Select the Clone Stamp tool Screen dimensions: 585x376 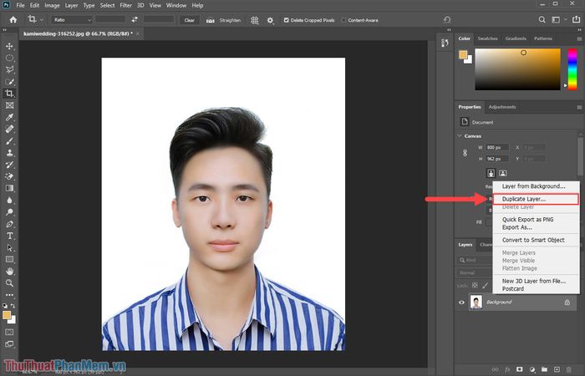click(10, 153)
